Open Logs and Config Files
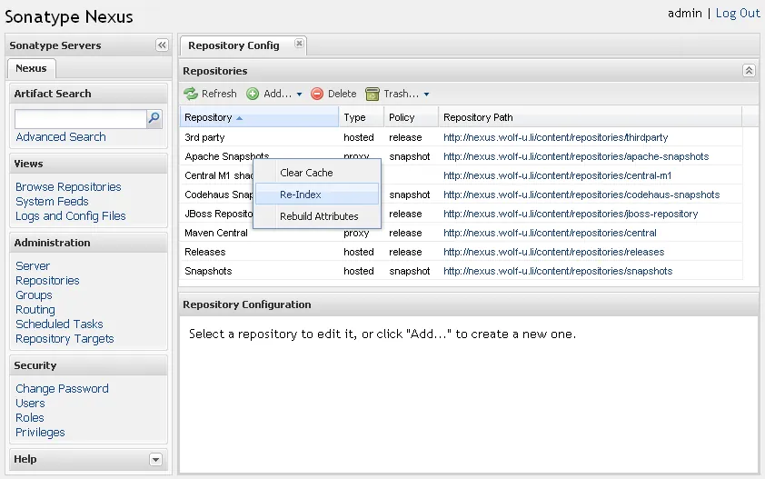The image size is (765, 479). [71, 215]
